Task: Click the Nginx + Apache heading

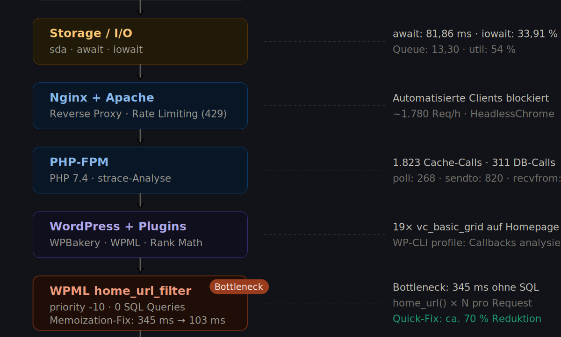Action: click(102, 98)
